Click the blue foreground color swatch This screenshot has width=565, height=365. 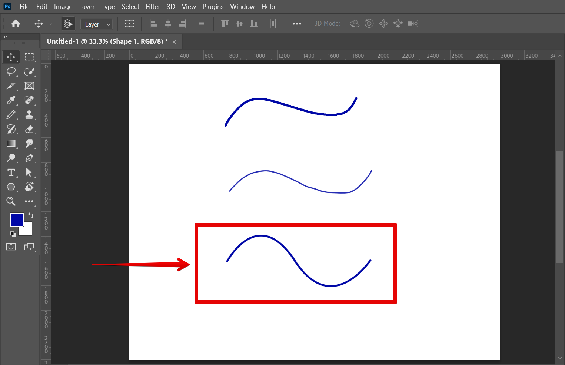(x=16, y=219)
